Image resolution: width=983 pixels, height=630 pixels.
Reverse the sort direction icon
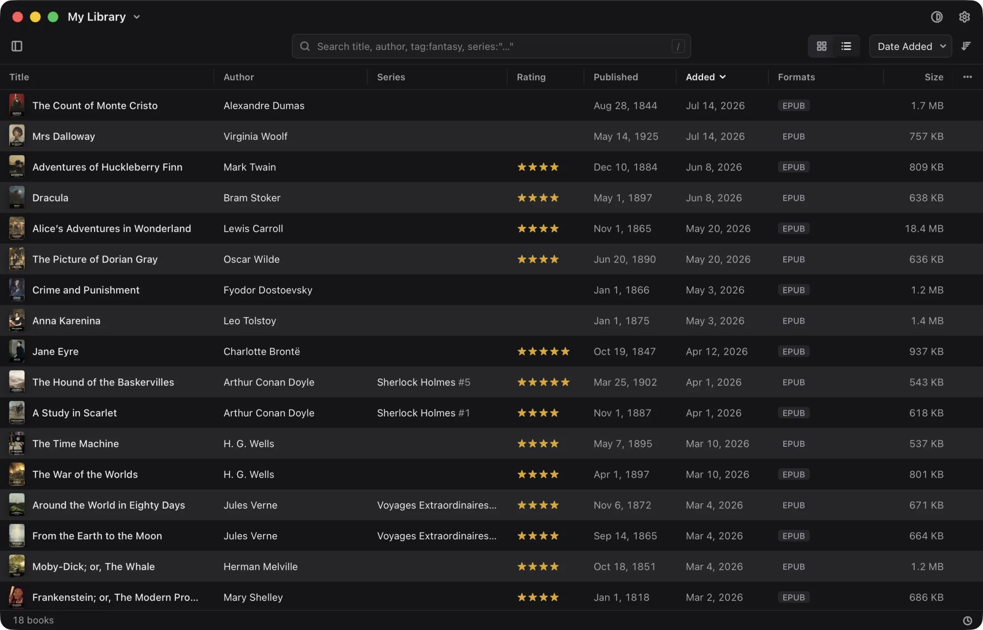point(966,46)
